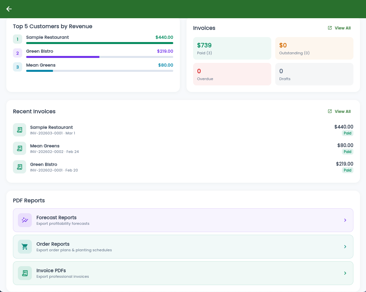Expand Order Reports with its chevron
Image resolution: width=366 pixels, height=292 pixels.
point(345,247)
